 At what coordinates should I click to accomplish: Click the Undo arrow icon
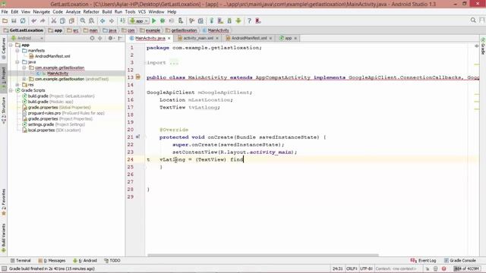(x=33, y=20)
